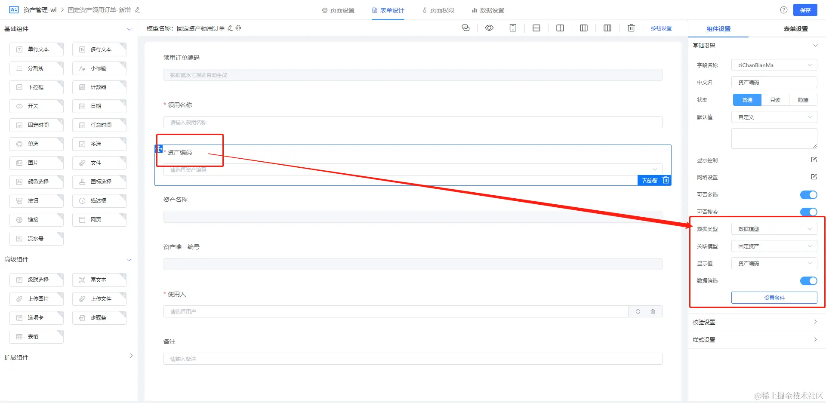
Task: Click the move handle of the 资产编码 field
Action: click(x=159, y=149)
